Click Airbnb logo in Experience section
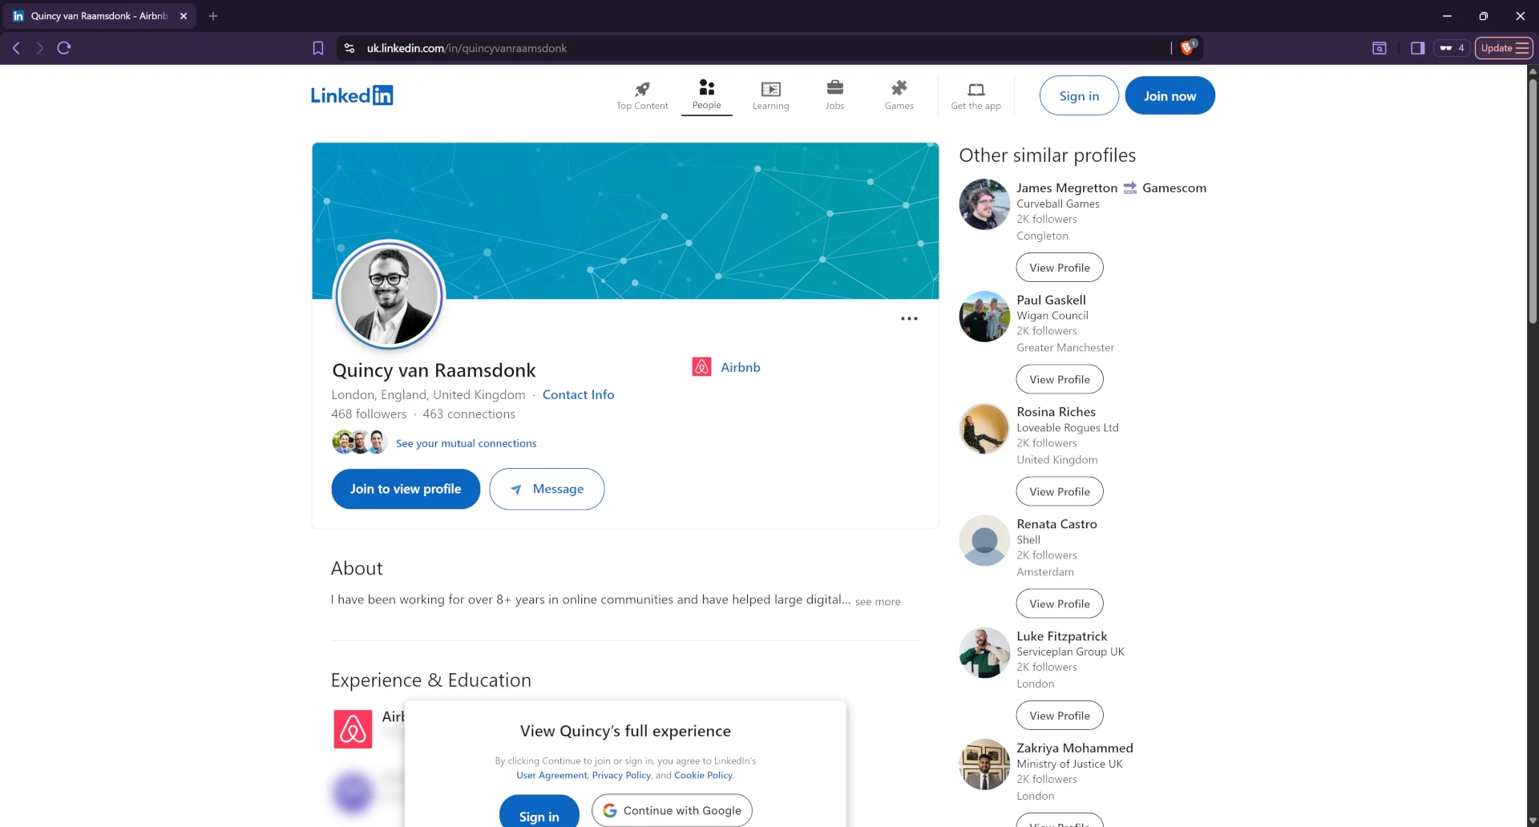1539x827 pixels. 353,729
